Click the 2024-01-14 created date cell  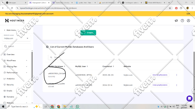107,85
